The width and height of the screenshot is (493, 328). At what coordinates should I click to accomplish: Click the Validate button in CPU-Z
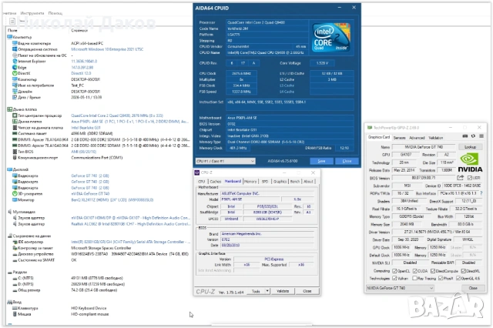pos(283,291)
